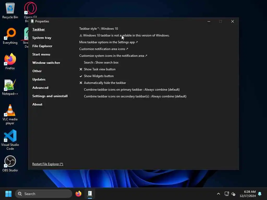
Task: Click the ExplorerPatcher Properties taskbar icon
Action: [90, 194]
